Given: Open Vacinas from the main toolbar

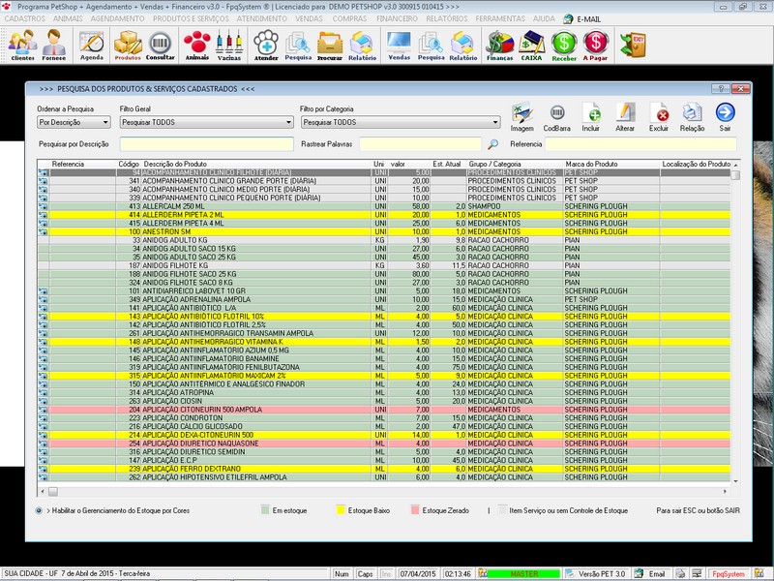Looking at the screenshot, I should point(229,44).
